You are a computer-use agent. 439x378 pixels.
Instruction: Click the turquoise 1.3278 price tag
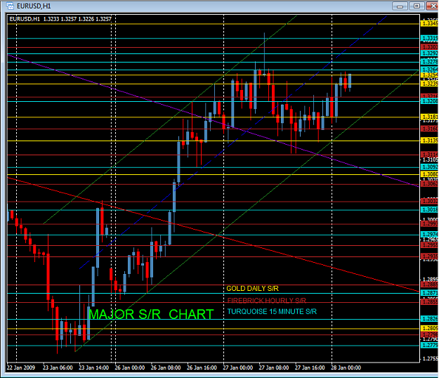click(429, 62)
